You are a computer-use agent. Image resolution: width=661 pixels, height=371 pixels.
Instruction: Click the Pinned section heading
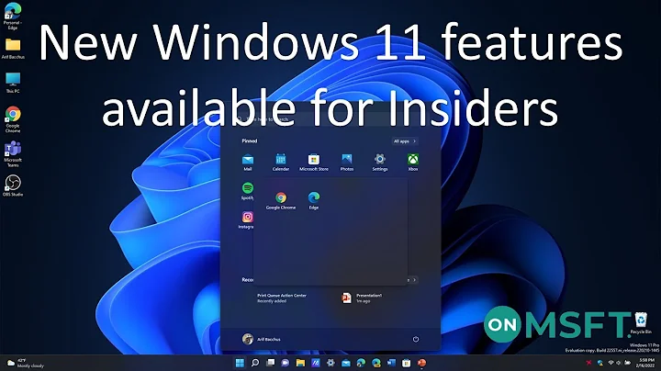coord(249,141)
